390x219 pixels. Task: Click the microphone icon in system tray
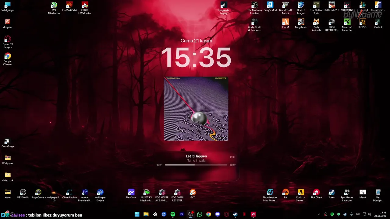point(351,214)
